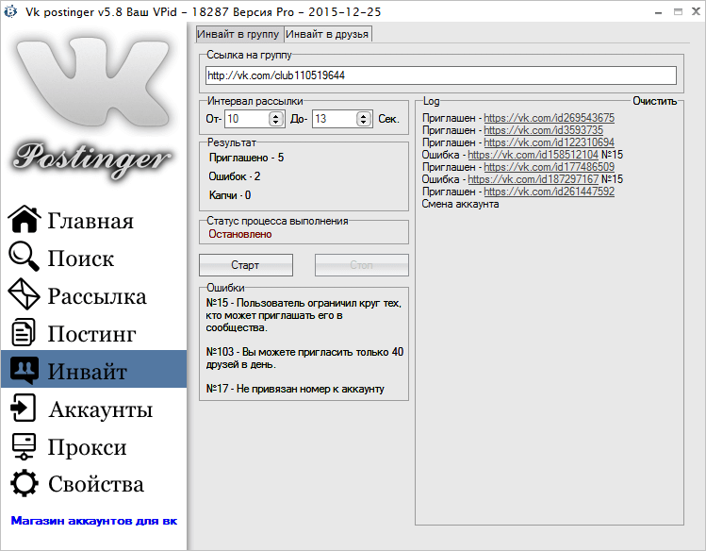Image resolution: width=706 pixels, height=551 pixels.
Task: Click the Аккаунты login icon
Action: pos(23,408)
